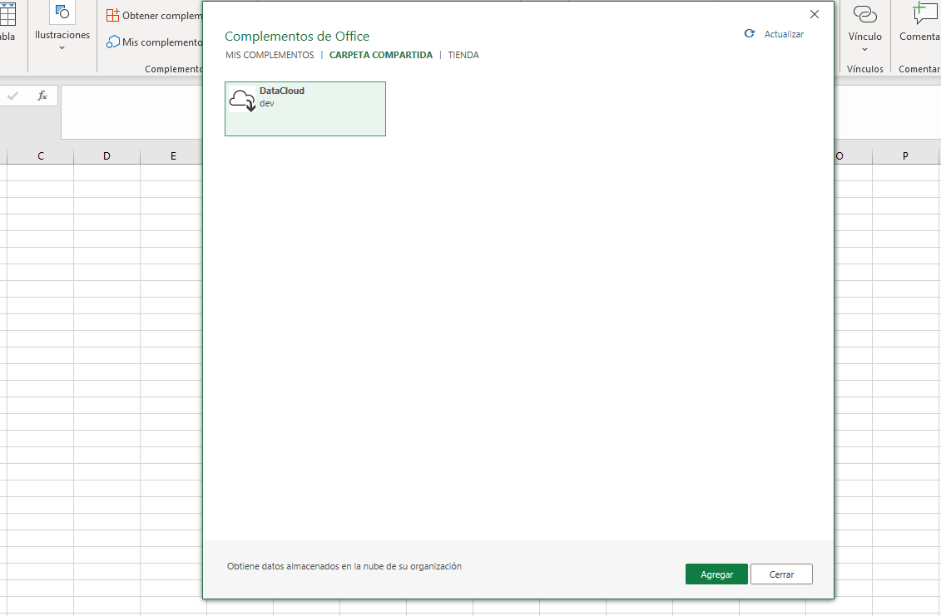
Task: Click the Actualizar refresh link
Action: (784, 34)
